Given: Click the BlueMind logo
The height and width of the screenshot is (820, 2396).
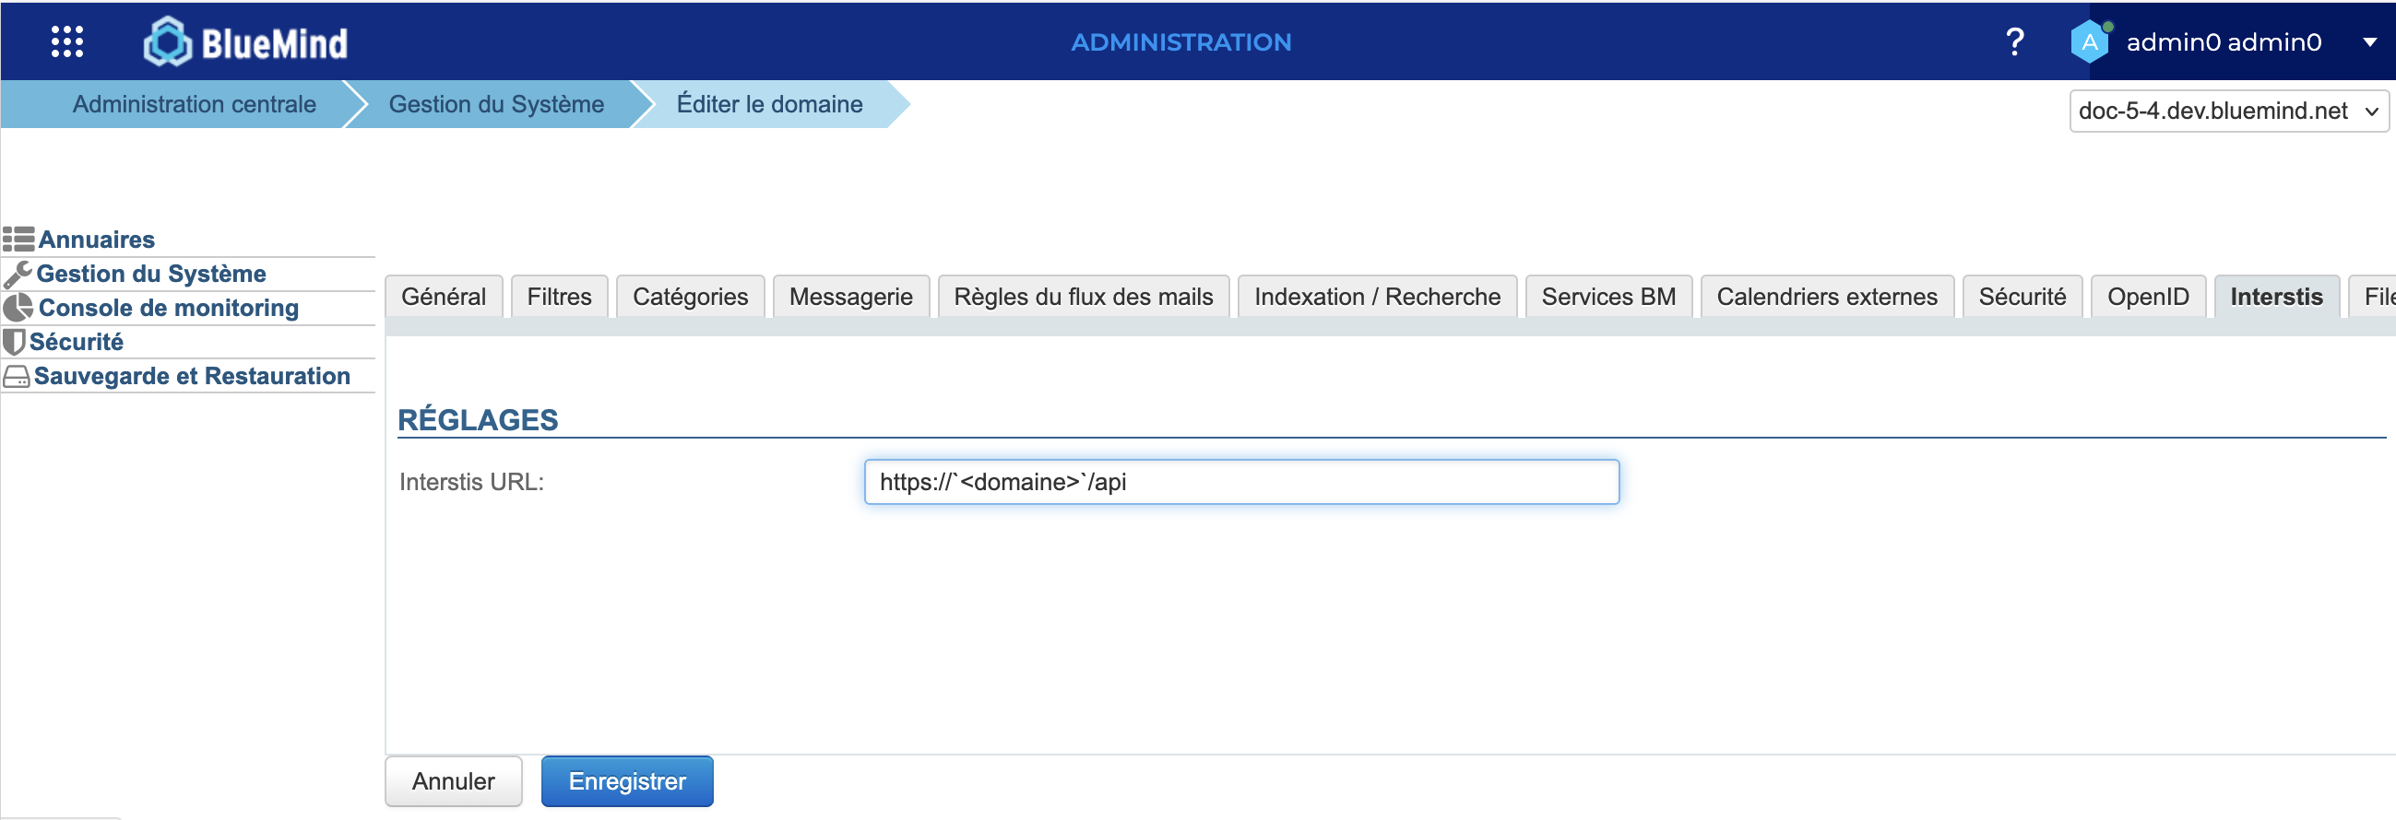Looking at the screenshot, I should (x=246, y=41).
